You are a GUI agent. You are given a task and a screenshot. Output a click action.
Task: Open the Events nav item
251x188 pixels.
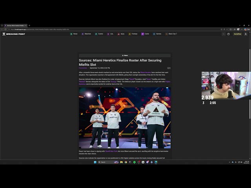click(x=99, y=34)
